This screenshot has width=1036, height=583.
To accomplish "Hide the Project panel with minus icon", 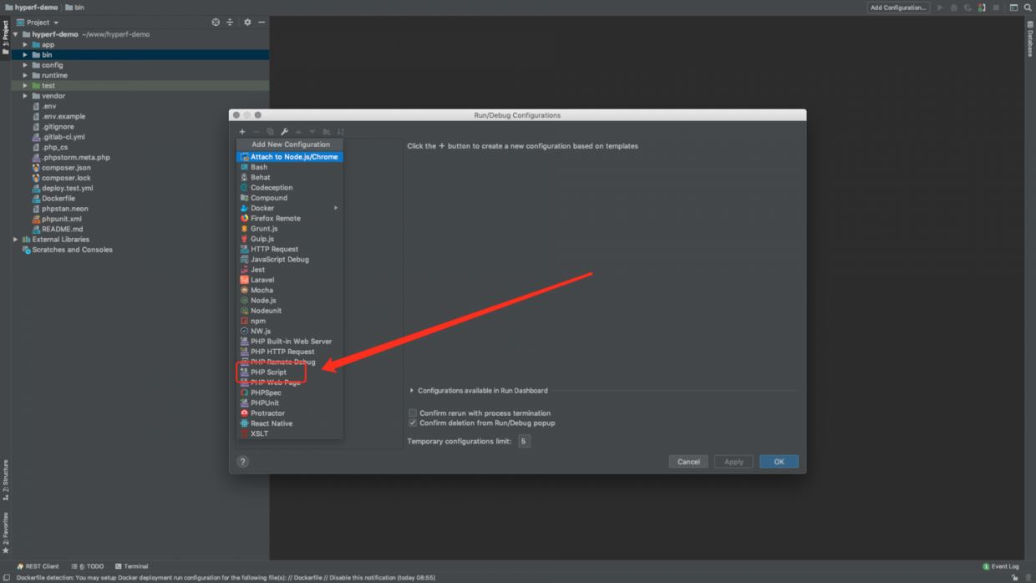I will pyautogui.click(x=262, y=23).
